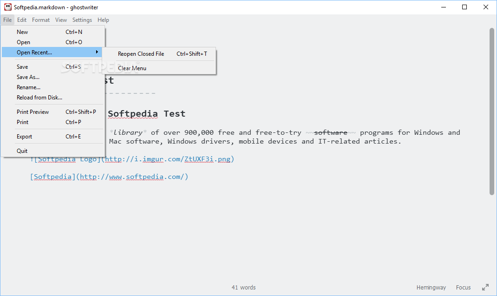Choose Save As... menu entry
The width and height of the screenshot is (497, 296).
[52, 77]
